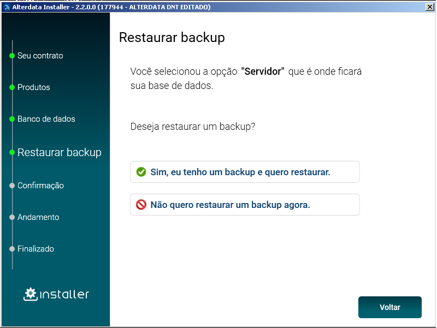Select the 'Banco de dados' step
Screen dimensions: 437x328
click(x=46, y=119)
